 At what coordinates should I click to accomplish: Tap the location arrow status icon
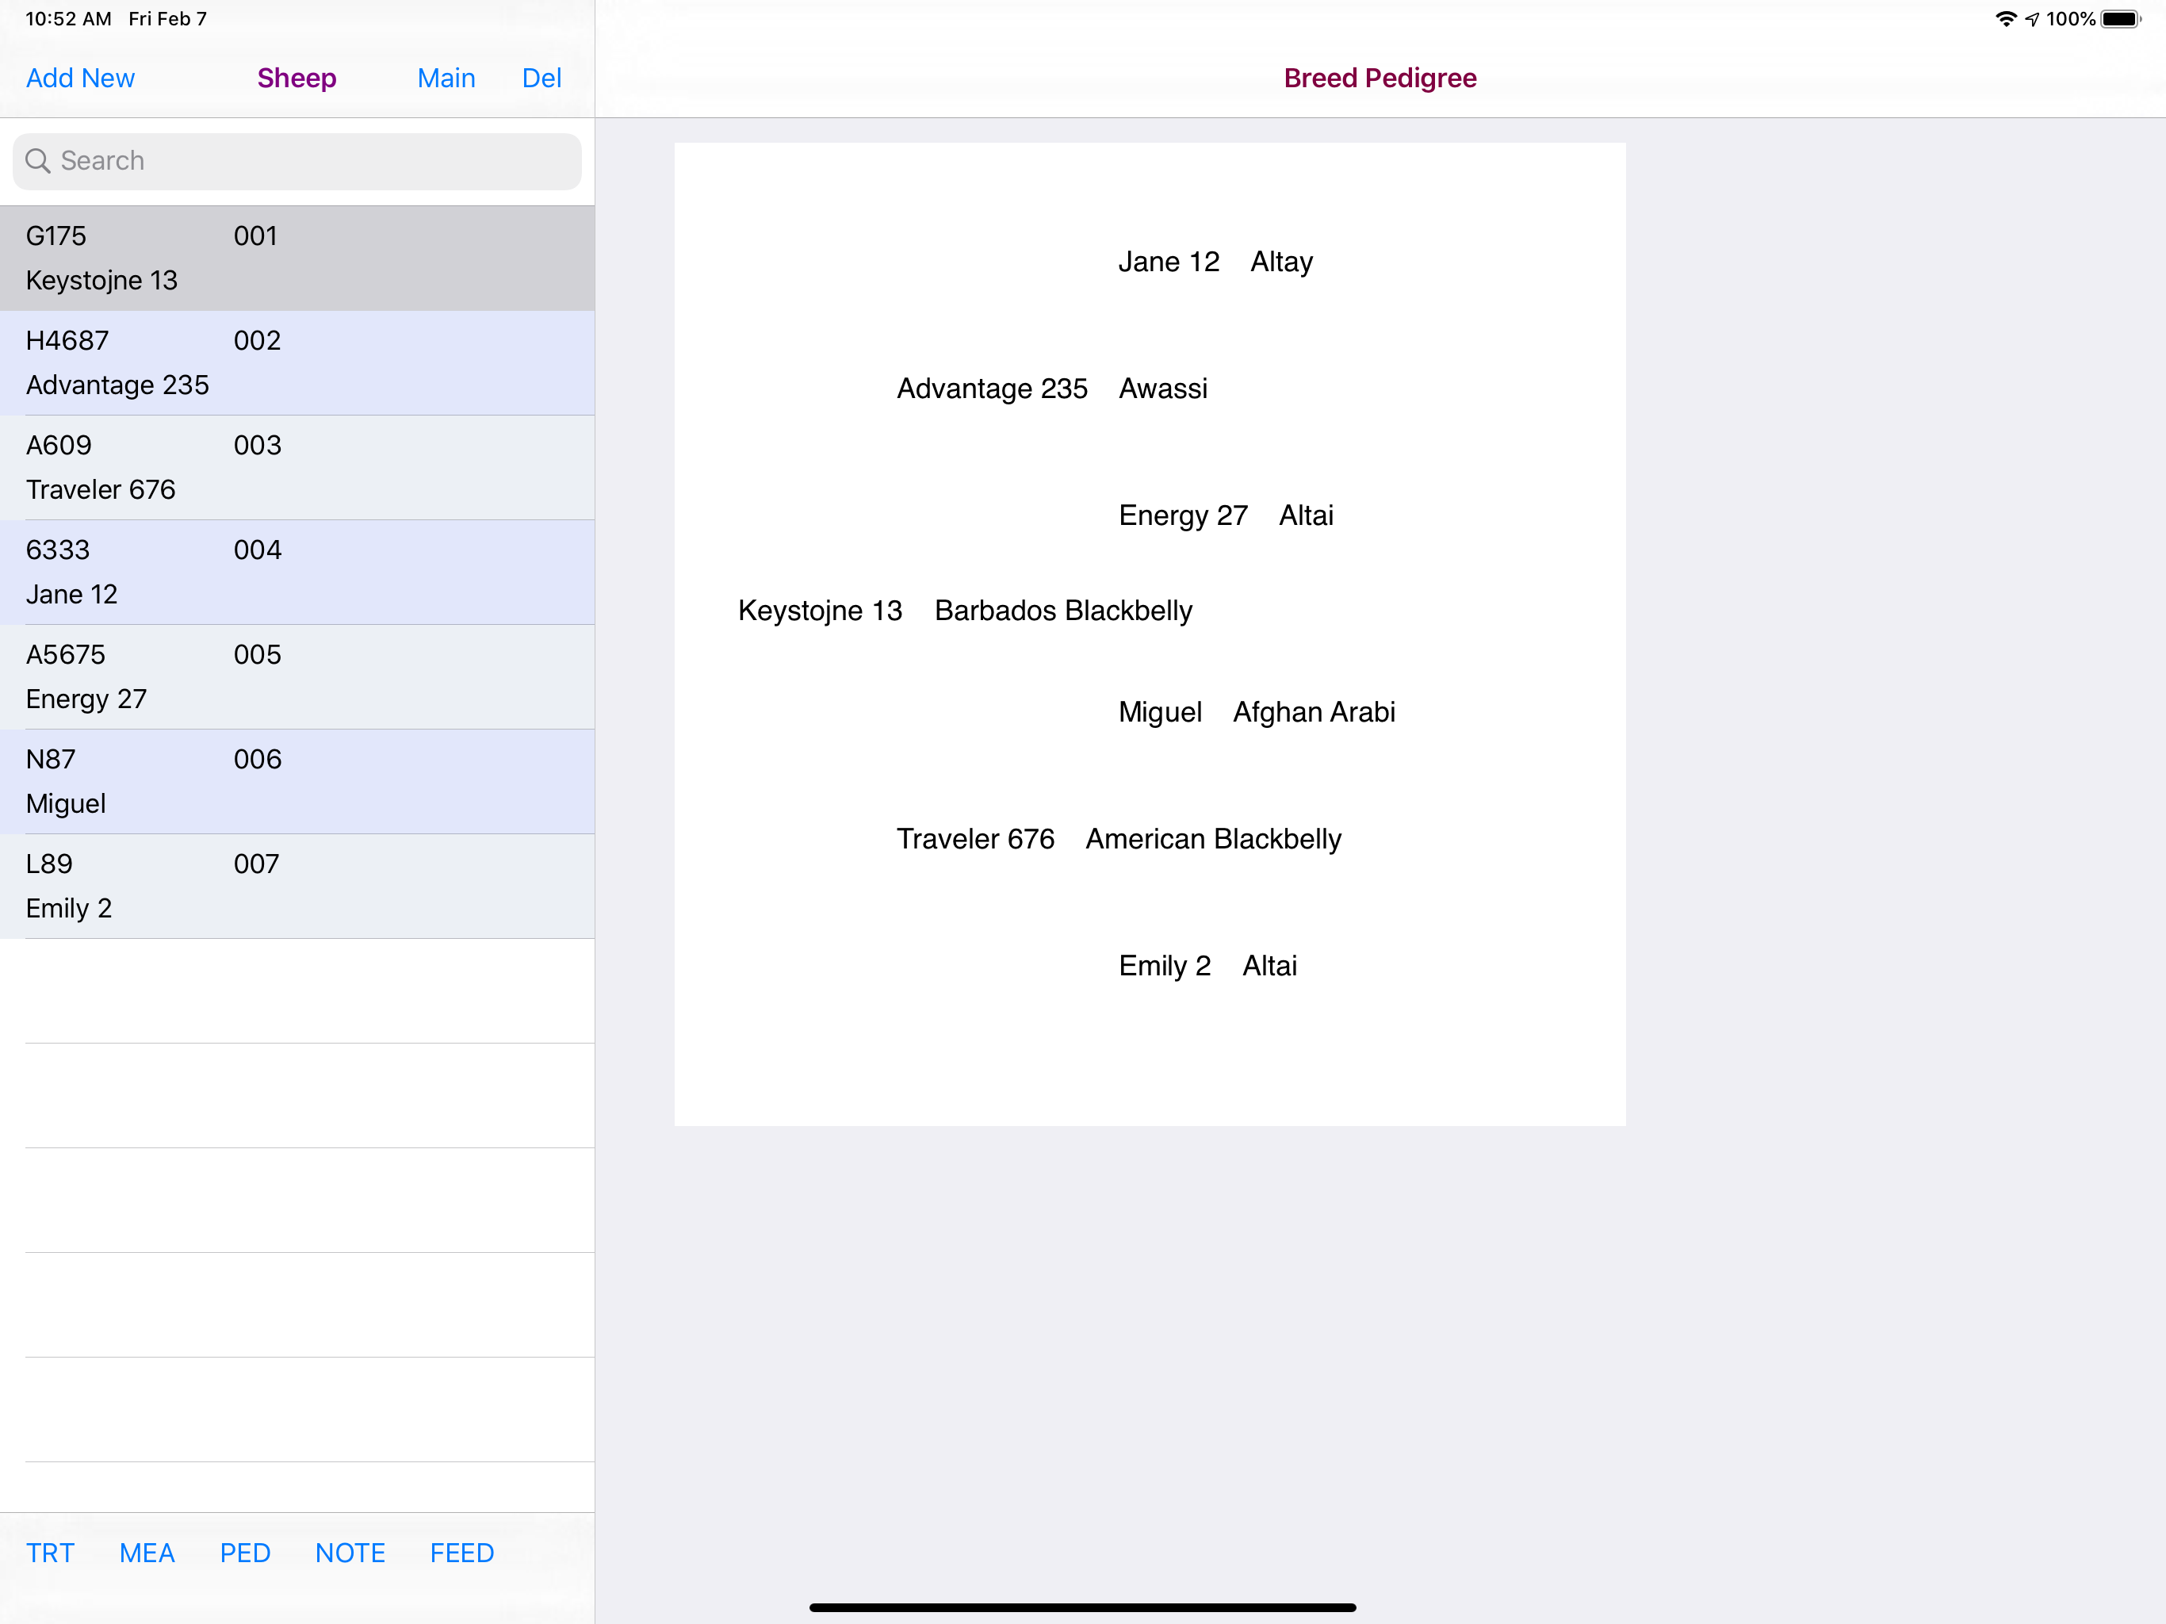2033,17
